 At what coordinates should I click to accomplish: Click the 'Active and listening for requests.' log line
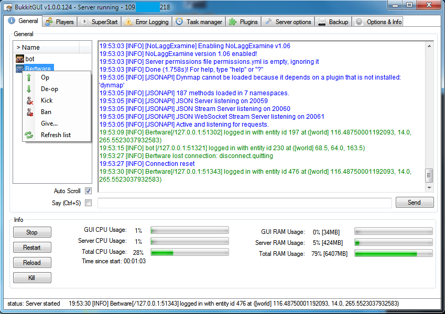(184, 125)
